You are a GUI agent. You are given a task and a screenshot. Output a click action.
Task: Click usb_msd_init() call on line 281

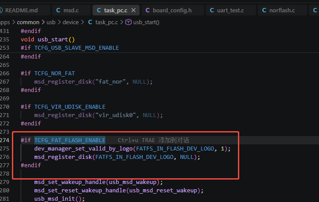click(59, 199)
